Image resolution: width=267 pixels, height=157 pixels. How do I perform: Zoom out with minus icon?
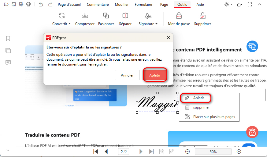point(187,152)
